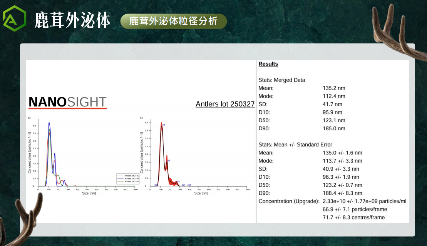Click the 113 peak label on merged chart
Viewport: 427px width, 246px height.
[163, 125]
